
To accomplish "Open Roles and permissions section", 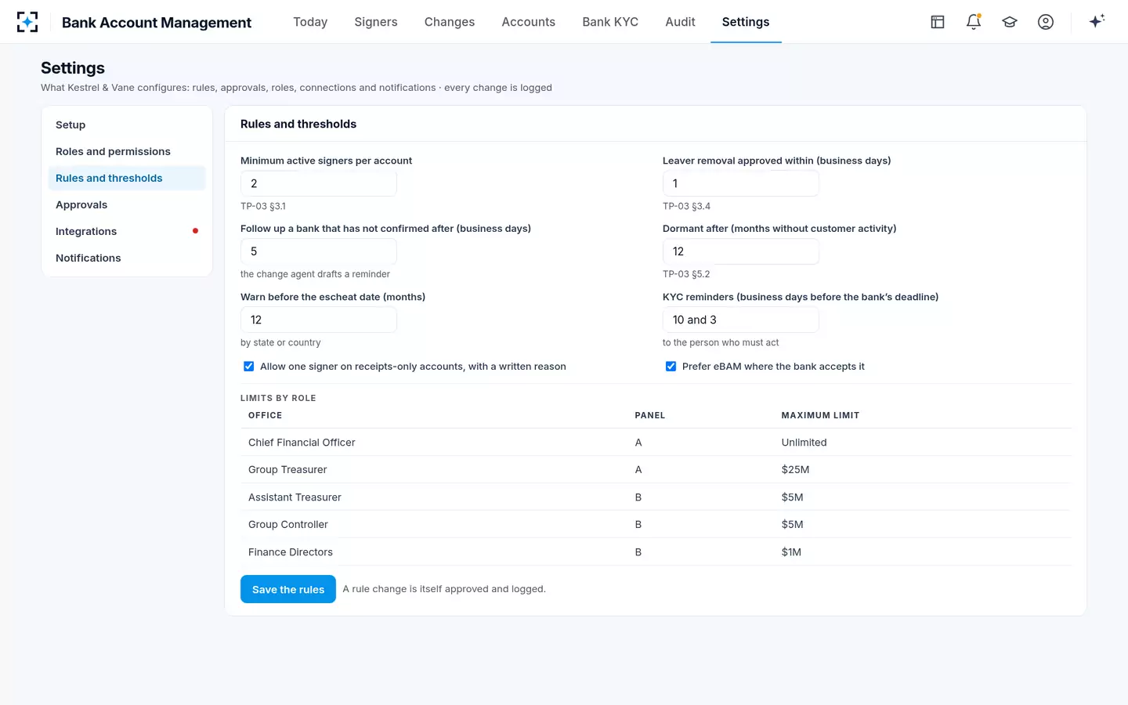I will coord(127,151).
